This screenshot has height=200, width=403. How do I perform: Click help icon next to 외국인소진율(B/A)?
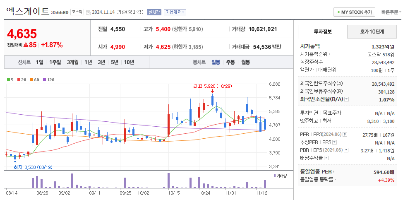point(346,99)
